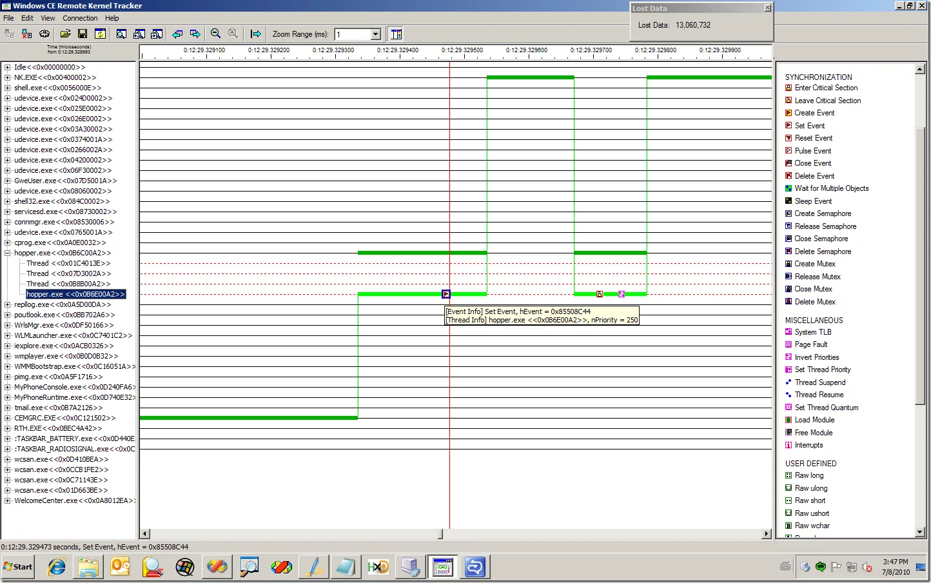Click the Reset Event legend icon
Image resolution: width=931 pixels, height=583 pixels.
789,138
